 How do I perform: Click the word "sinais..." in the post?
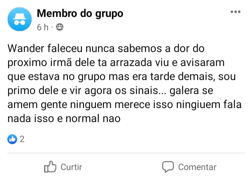coord(148,90)
